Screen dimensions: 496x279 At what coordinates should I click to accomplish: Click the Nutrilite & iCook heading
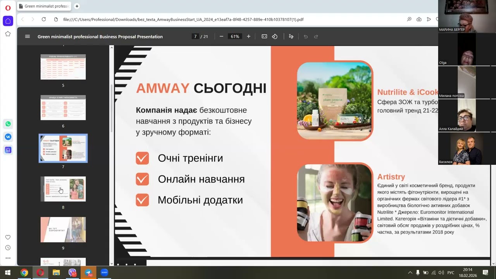[408, 92]
